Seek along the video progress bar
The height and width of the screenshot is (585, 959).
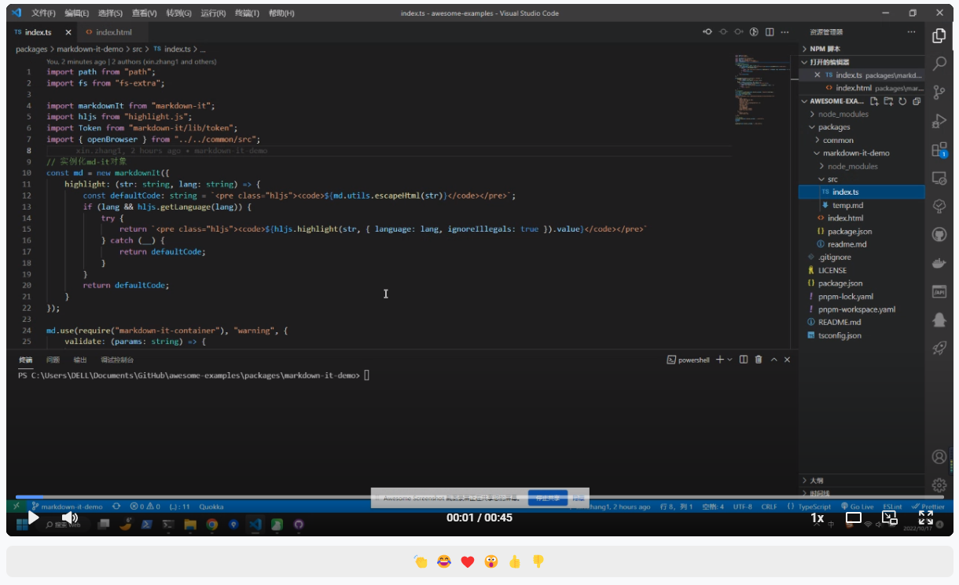479,497
